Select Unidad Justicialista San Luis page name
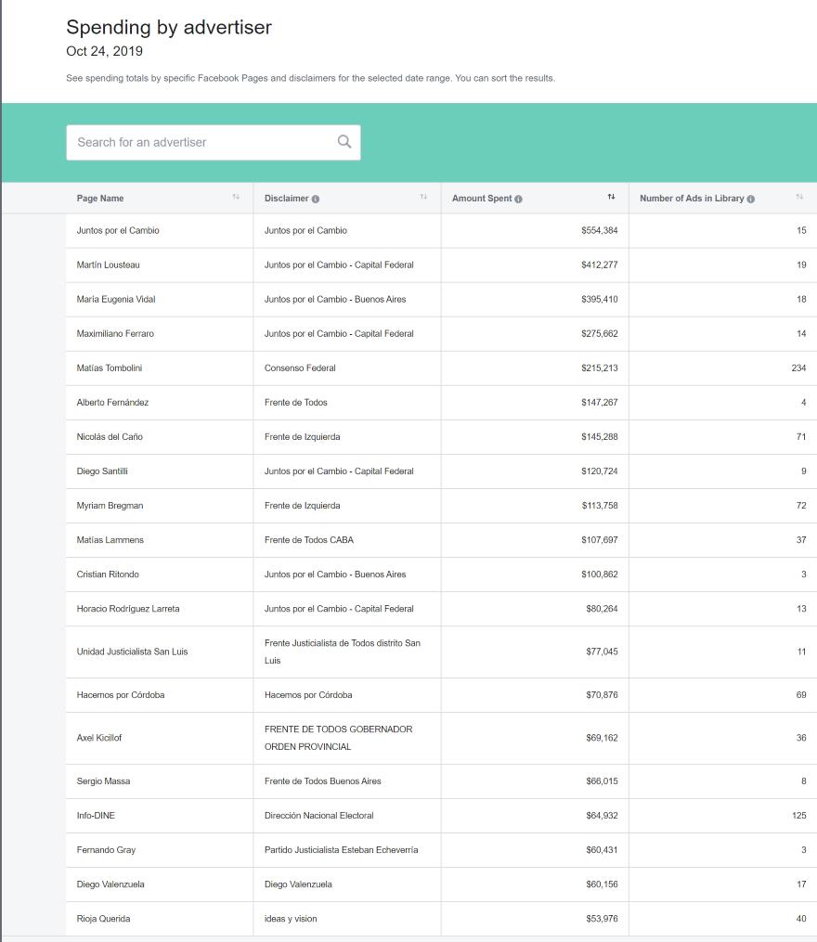Image resolution: width=817 pixels, height=942 pixels. pos(132,652)
